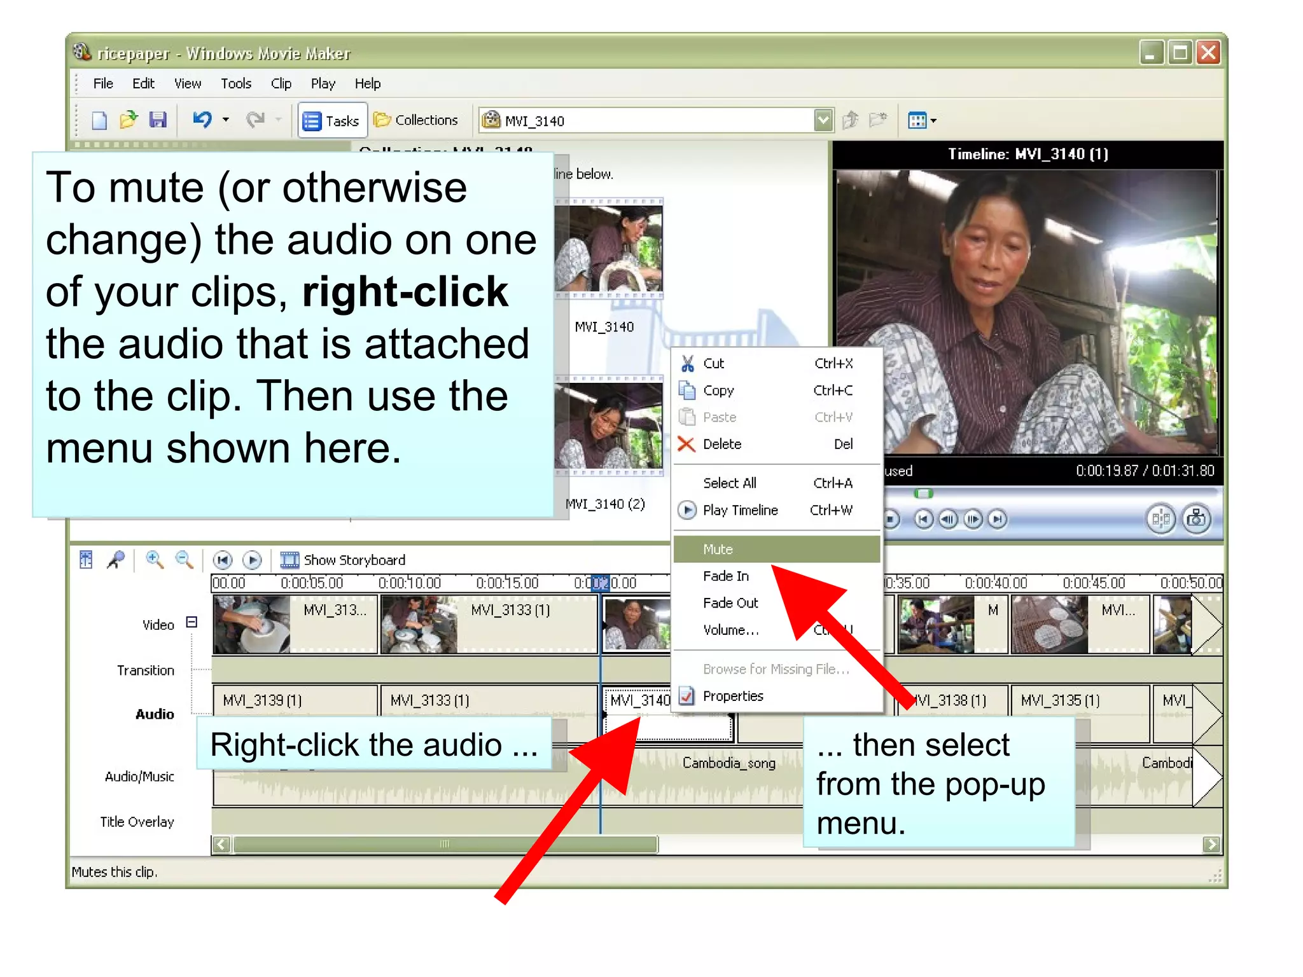Click the Save Project disk icon
1303x977 pixels.
pos(157,120)
